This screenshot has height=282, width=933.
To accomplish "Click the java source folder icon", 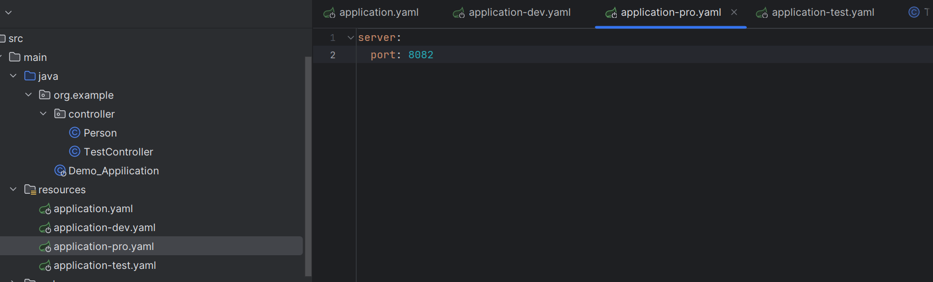I will [x=30, y=76].
